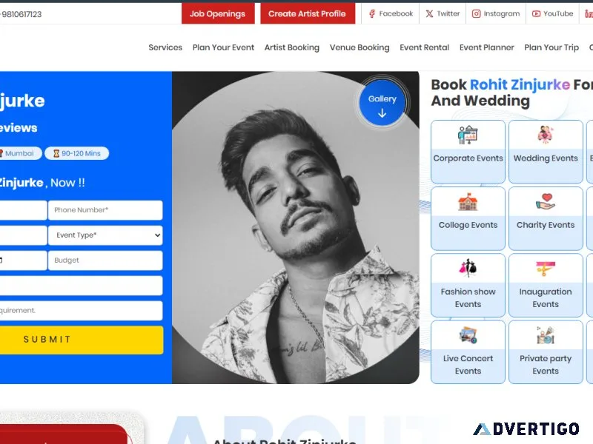Select College Events card label
The width and height of the screenshot is (593, 444).
[468, 225]
